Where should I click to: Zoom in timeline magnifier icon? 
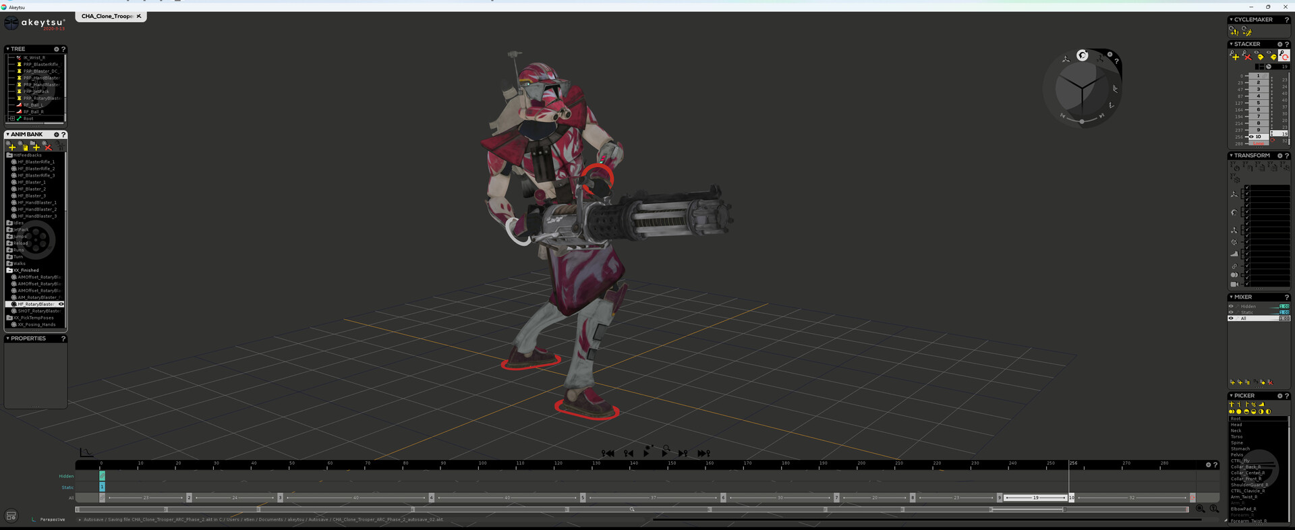[1201, 509]
